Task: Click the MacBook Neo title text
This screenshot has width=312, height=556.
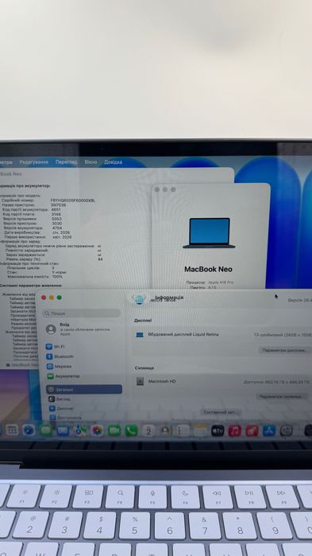Action: tap(208, 269)
